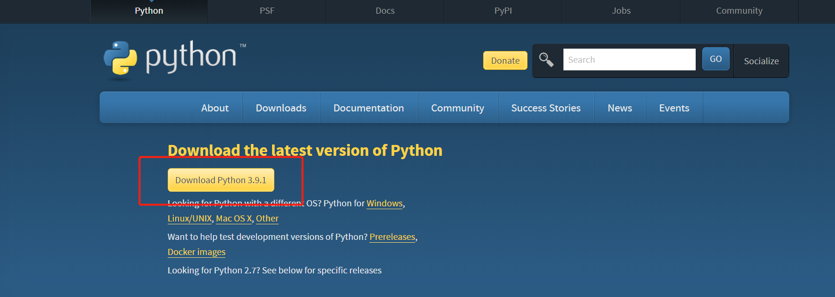Click the yellow Donate button
This screenshot has height=297, width=835.
click(505, 60)
